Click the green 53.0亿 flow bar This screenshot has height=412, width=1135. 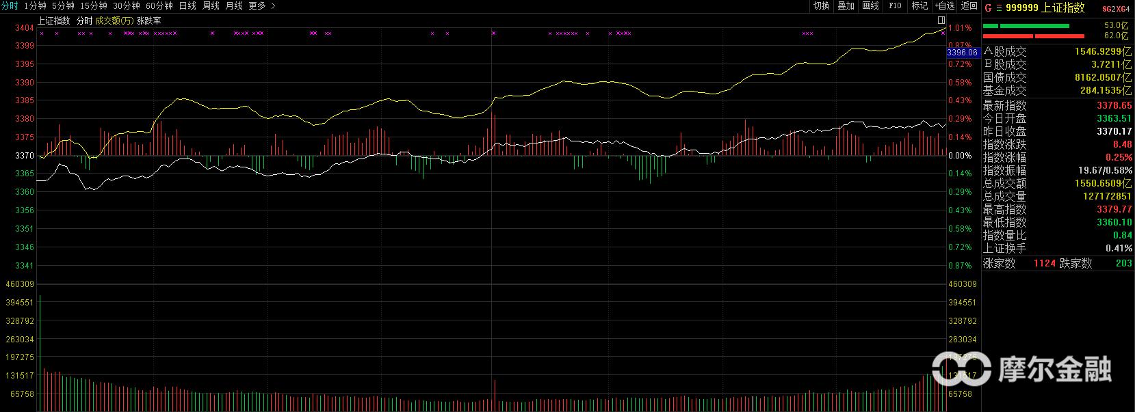point(1026,26)
